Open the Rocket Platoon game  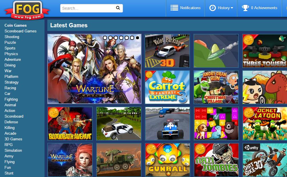pyautogui.click(x=265, y=124)
